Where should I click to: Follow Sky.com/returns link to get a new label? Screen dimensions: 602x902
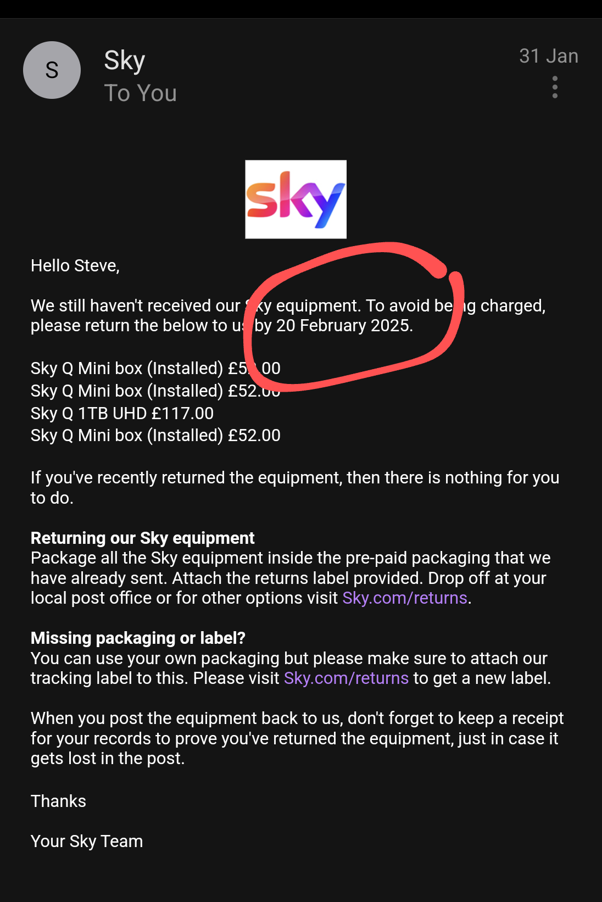tap(346, 678)
